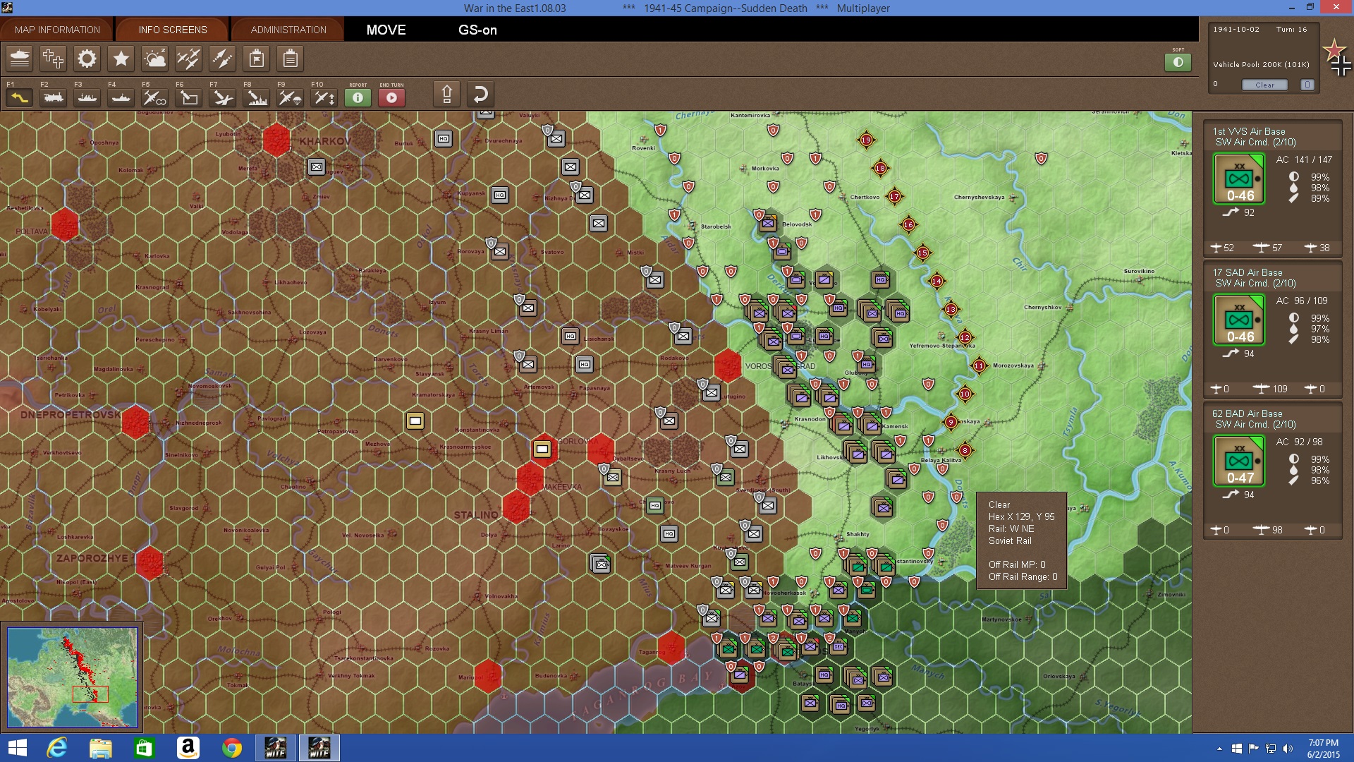Click fort marker numbered 8

tap(965, 450)
